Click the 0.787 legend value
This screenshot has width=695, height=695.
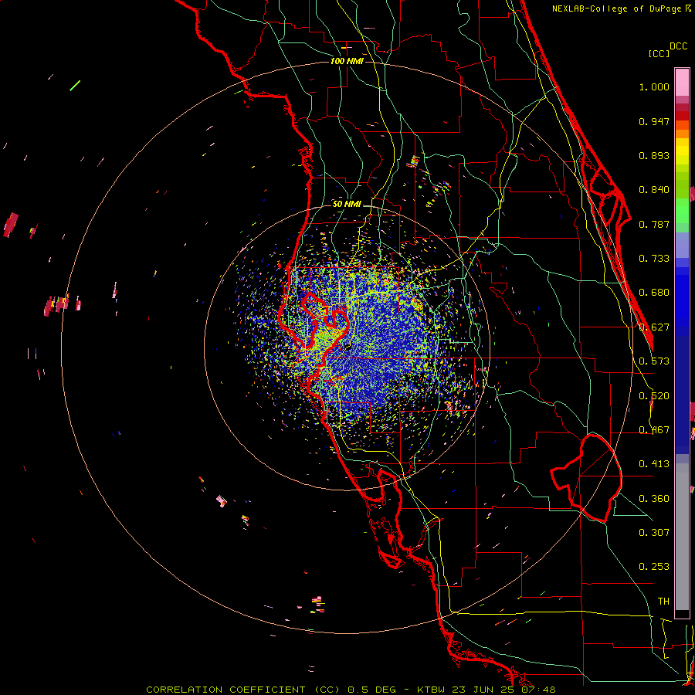coord(654,224)
